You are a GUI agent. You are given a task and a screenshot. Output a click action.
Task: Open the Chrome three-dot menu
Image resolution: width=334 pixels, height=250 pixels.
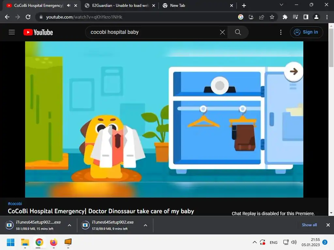click(x=327, y=17)
